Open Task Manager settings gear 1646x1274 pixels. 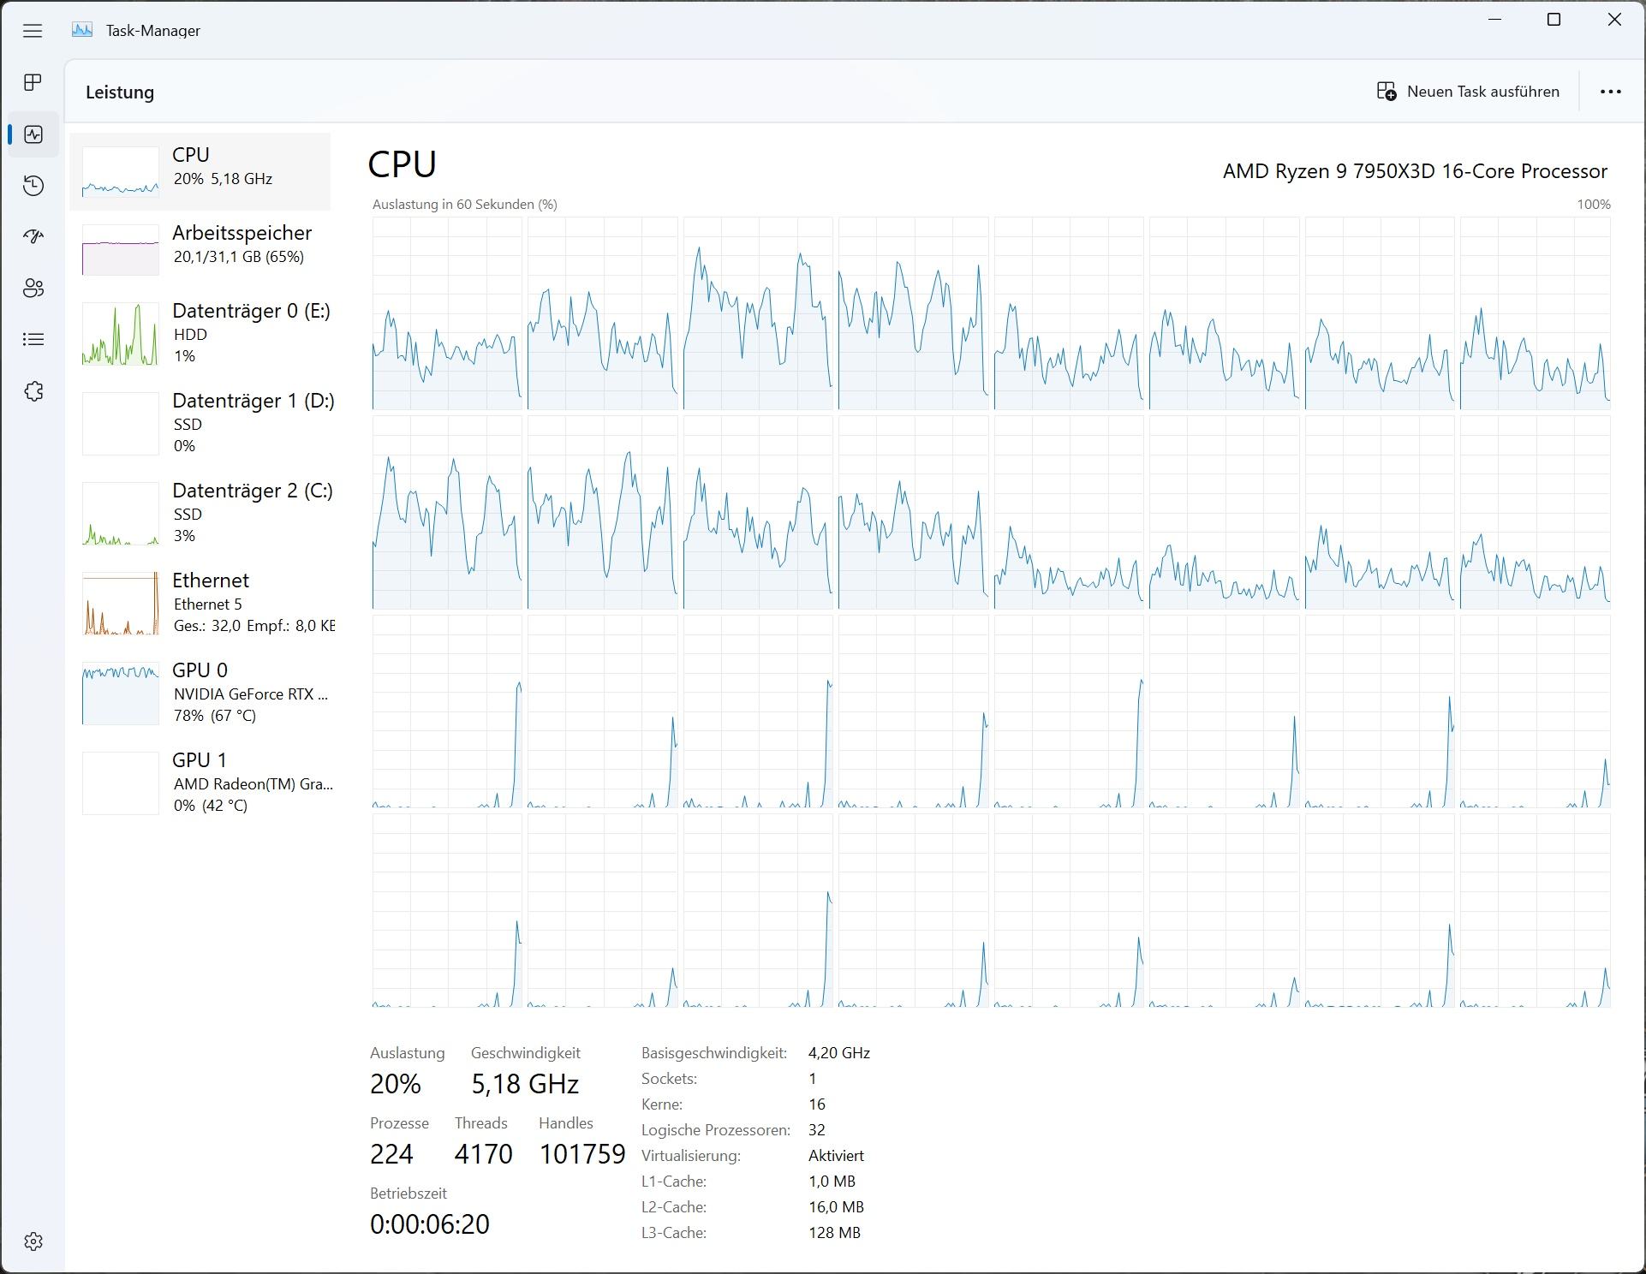33,1241
